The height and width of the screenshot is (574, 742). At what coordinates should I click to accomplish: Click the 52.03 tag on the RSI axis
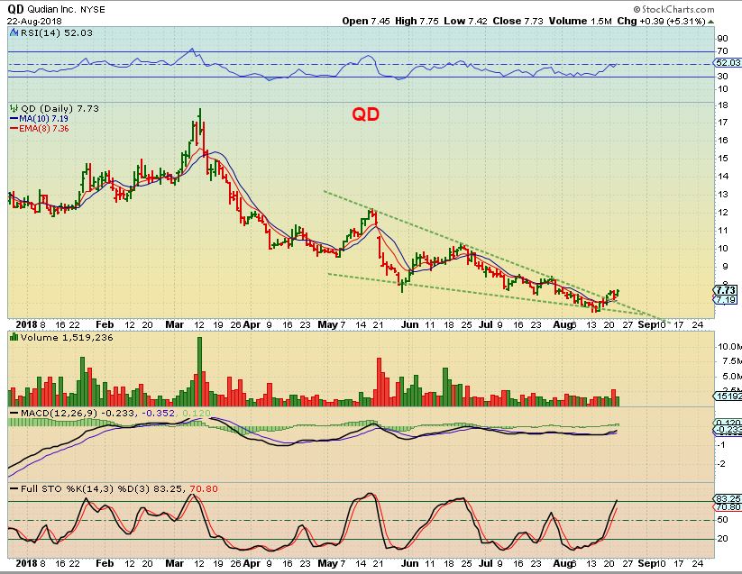(x=728, y=62)
